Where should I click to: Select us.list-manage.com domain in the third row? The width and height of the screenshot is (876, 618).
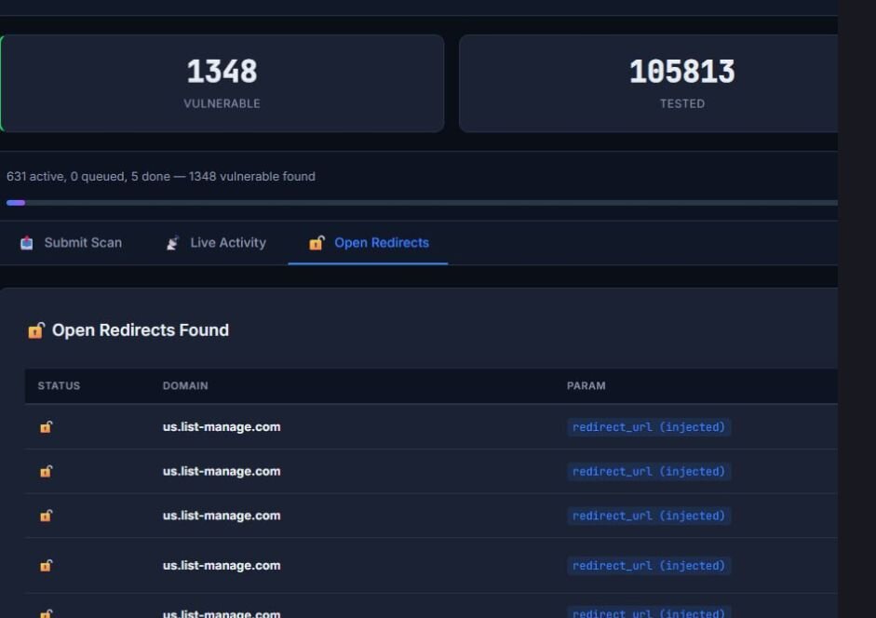(x=222, y=516)
